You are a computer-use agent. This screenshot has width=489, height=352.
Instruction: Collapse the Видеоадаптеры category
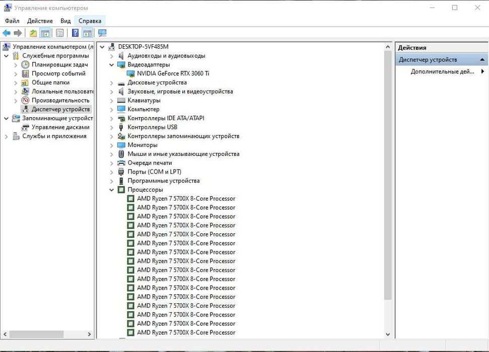pyautogui.click(x=111, y=65)
